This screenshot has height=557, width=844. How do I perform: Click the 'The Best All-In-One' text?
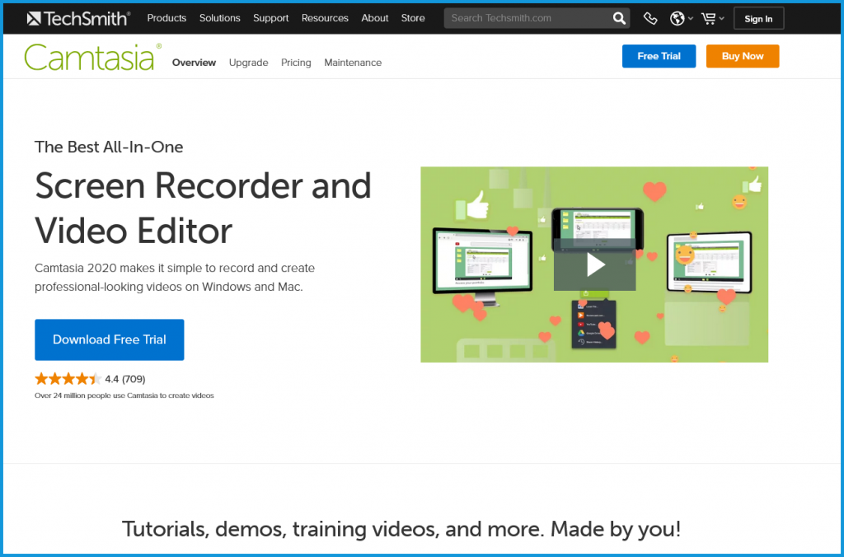(109, 147)
